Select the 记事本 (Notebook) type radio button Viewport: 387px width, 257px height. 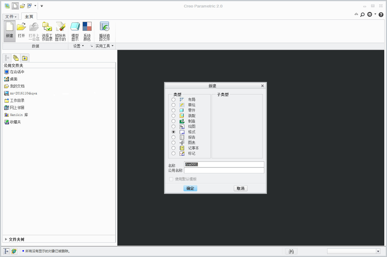click(x=174, y=148)
